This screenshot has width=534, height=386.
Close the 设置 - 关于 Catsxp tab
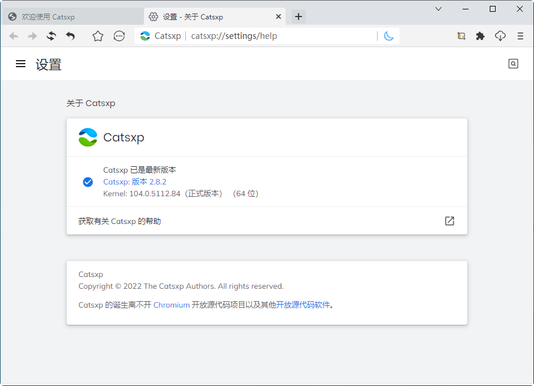coord(279,17)
